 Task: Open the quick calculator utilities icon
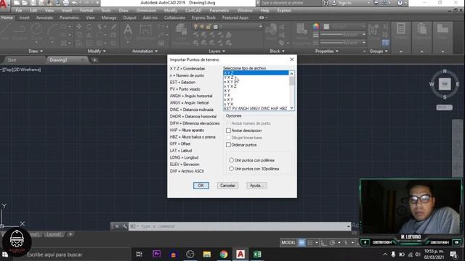coord(401,30)
